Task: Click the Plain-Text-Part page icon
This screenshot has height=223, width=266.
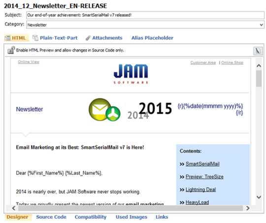Action: coord(35,38)
